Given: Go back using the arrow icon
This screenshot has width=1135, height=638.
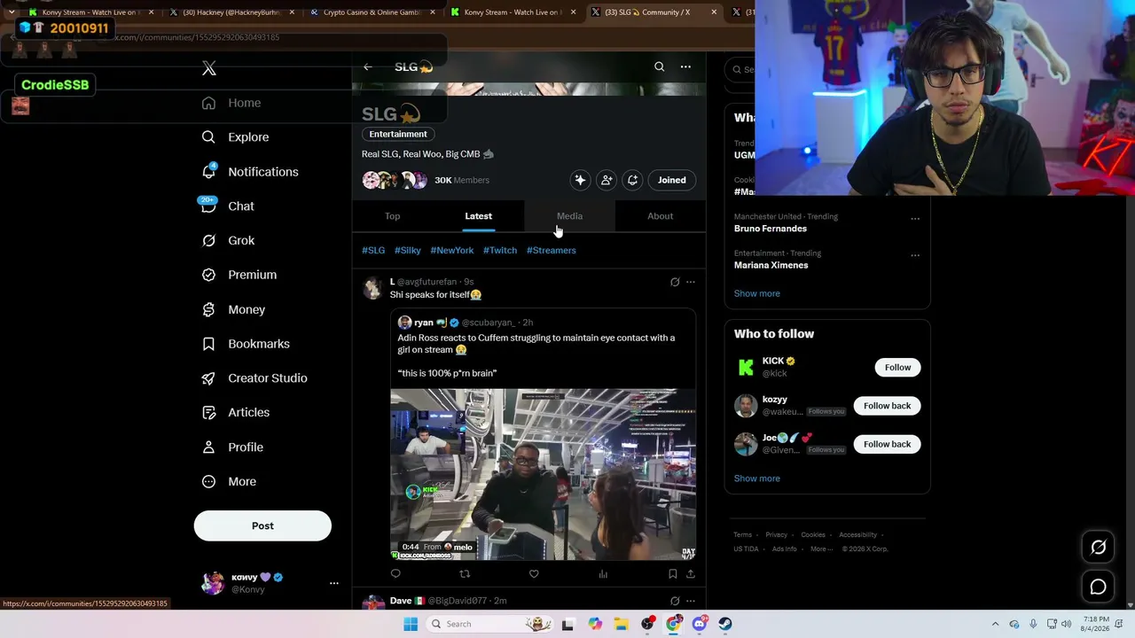Looking at the screenshot, I should coord(368,67).
